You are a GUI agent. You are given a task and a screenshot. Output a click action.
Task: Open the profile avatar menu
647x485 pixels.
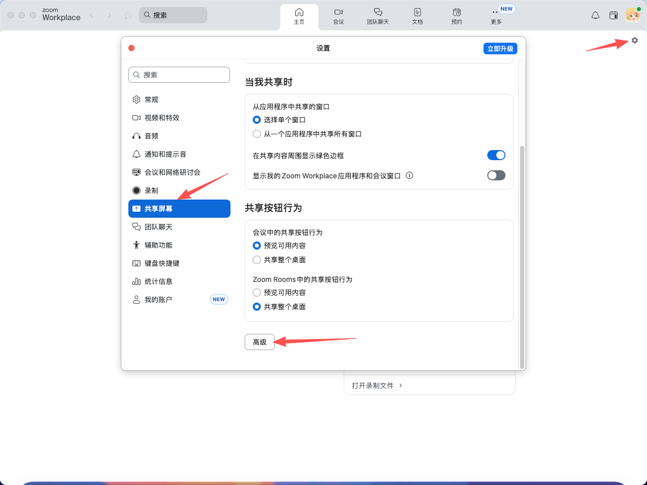click(633, 15)
